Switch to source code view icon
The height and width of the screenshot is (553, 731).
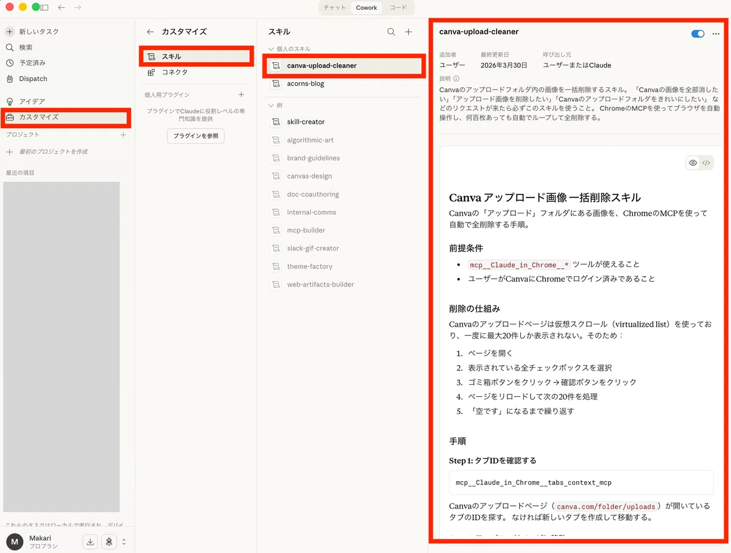click(706, 163)
